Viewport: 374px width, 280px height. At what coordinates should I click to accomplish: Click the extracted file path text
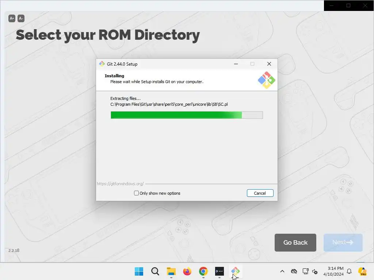(169, 104)
